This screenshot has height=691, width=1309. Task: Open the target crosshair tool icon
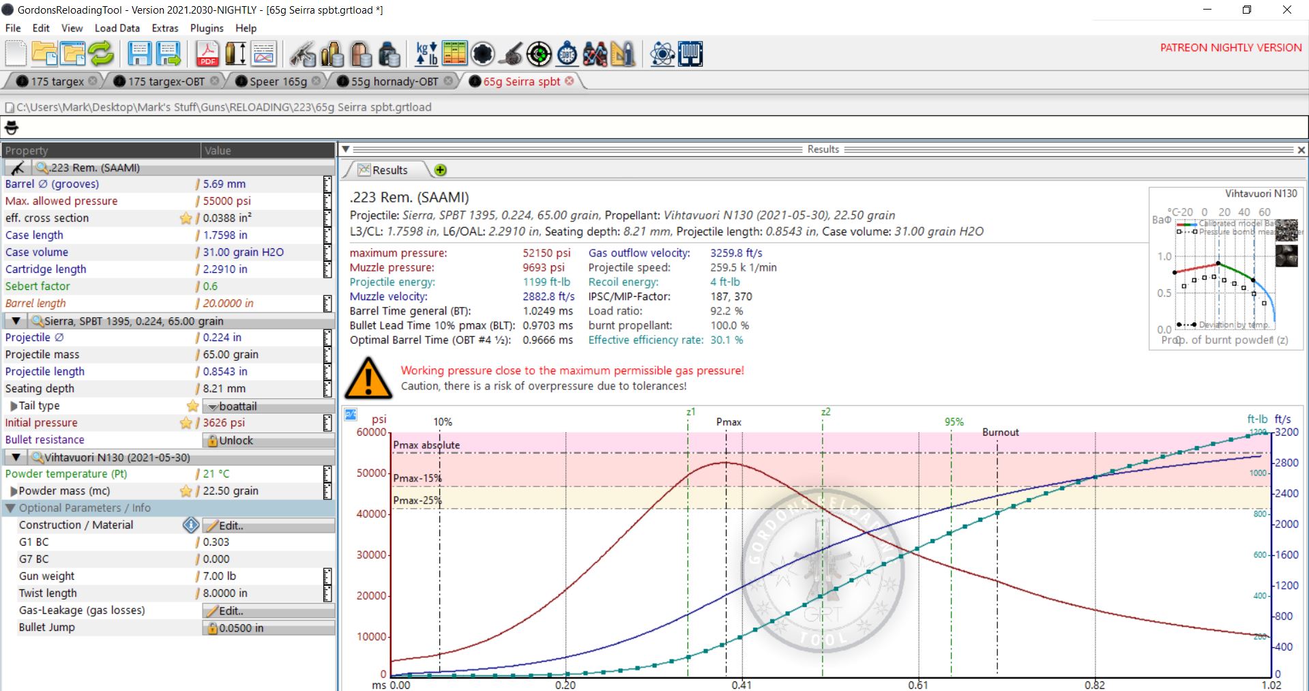click(x=539, y=53)
